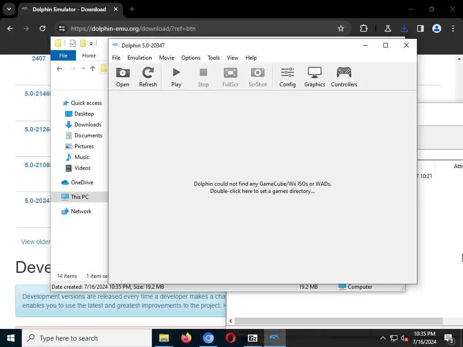463x347 pixels.
Task: Open Chrome Labs flask icon
Action: click(387, 28)
